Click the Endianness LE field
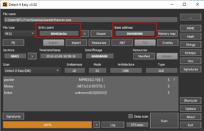 pyautogui.click(x=74, y=71)
